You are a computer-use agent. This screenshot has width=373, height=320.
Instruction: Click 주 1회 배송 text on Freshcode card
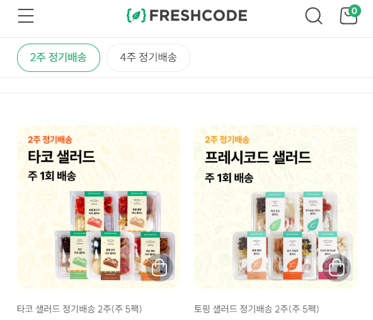tap(229, 178)
